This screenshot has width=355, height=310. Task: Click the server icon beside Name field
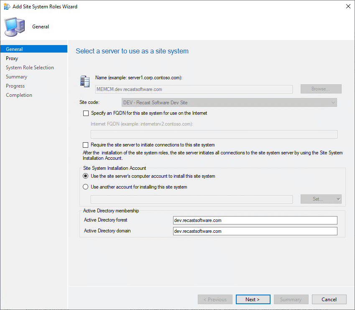coord(85,81)
